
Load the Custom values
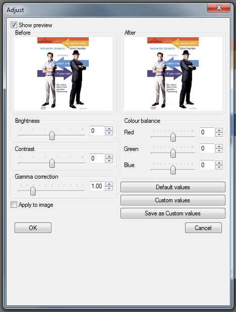[173, 200]
